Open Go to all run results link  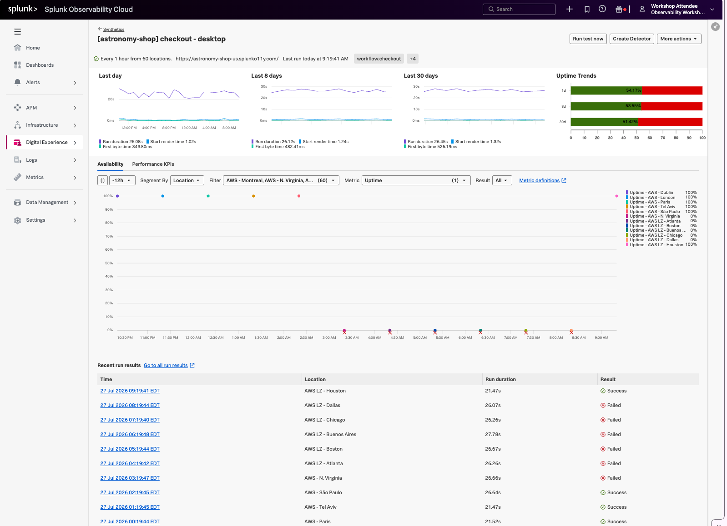tap(166, 365)
